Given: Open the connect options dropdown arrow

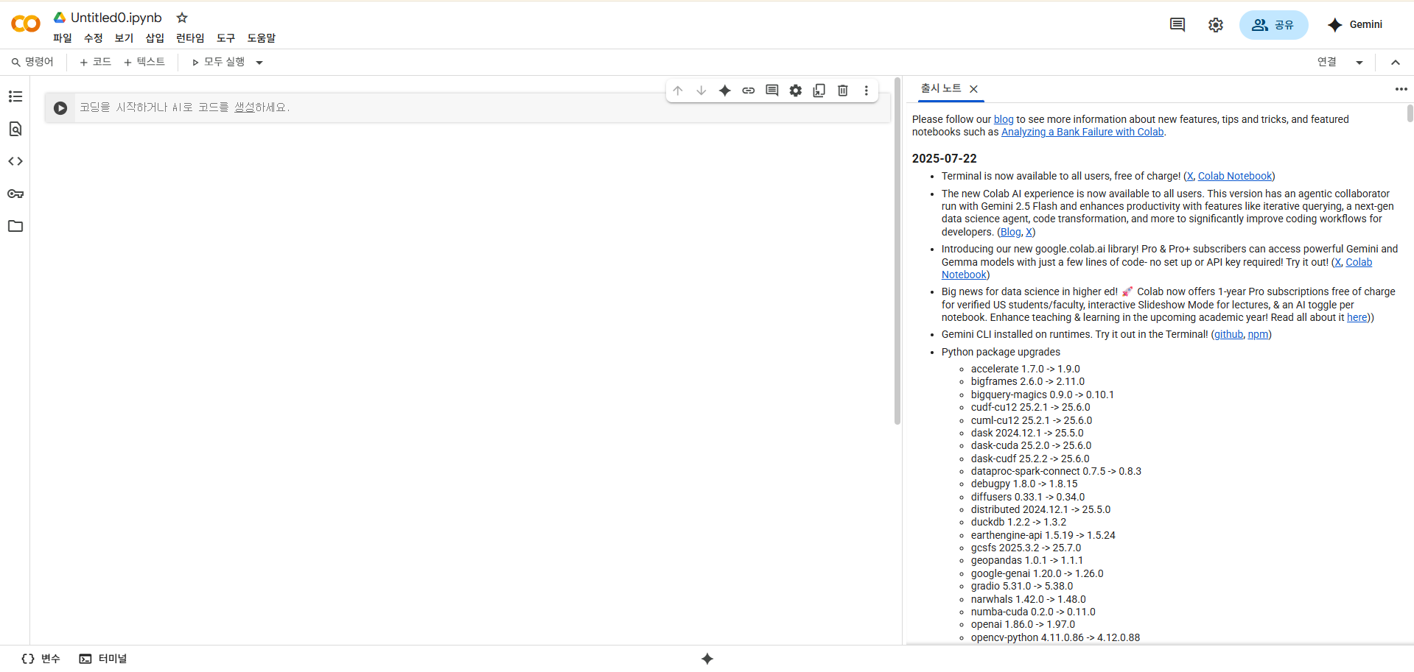Looking at the screenshot, I should pyautogui.click(x=1359, y=63).
